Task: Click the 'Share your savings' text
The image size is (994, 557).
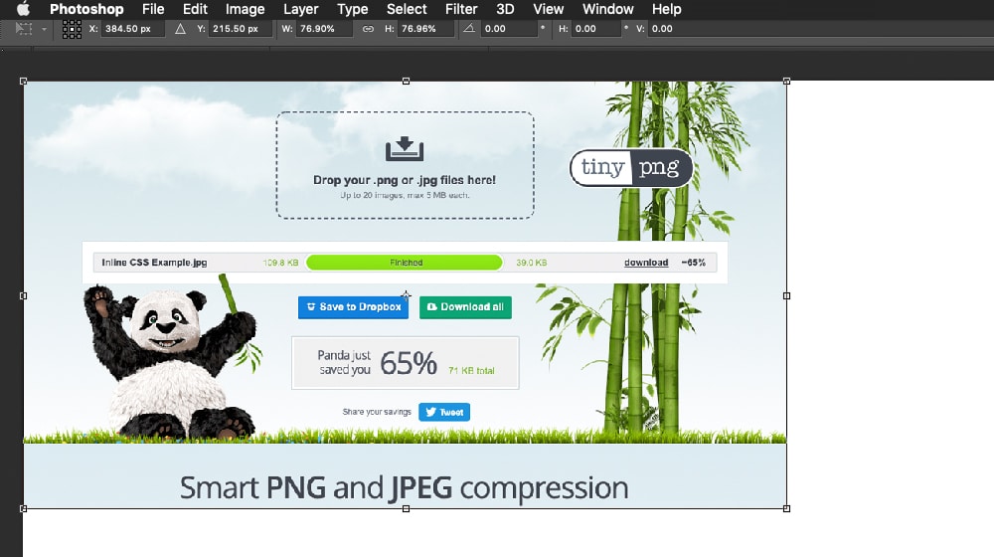Action: (377, 412)
